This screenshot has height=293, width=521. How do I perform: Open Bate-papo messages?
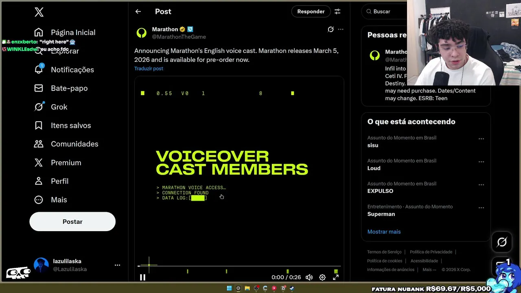(61, 88)
